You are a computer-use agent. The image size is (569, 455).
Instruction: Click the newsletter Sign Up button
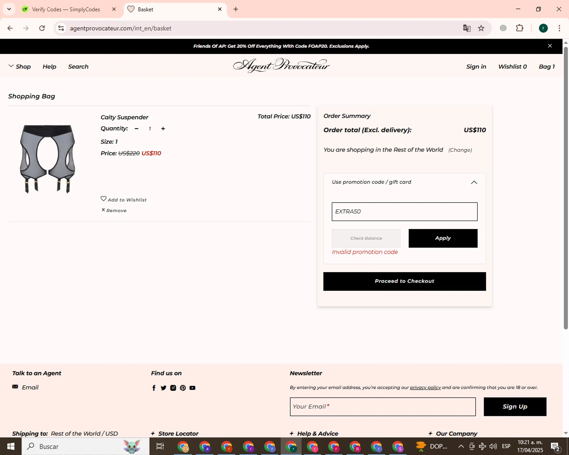click(515, 406)
